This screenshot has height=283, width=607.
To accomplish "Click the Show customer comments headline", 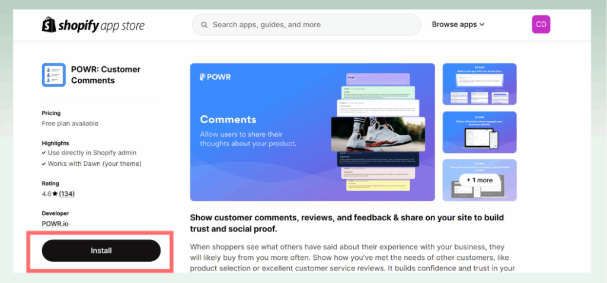I will (x=347, y=223).
